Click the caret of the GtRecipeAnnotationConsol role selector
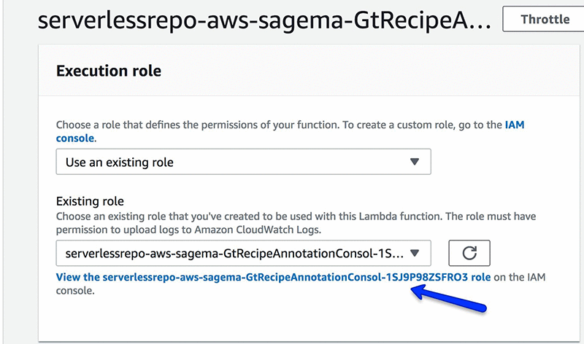Viewport: 584px width, 344px height. [415, 253]
